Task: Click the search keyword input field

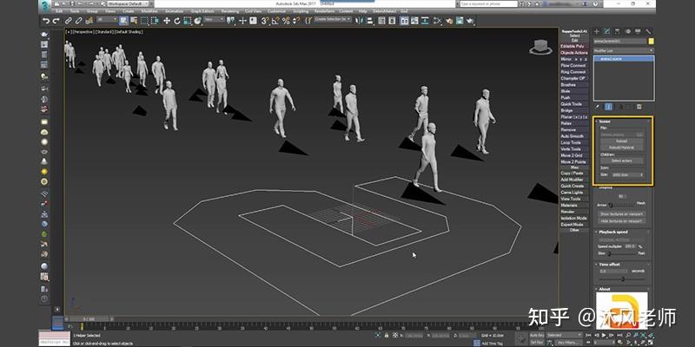Action: tap(488, 3)
